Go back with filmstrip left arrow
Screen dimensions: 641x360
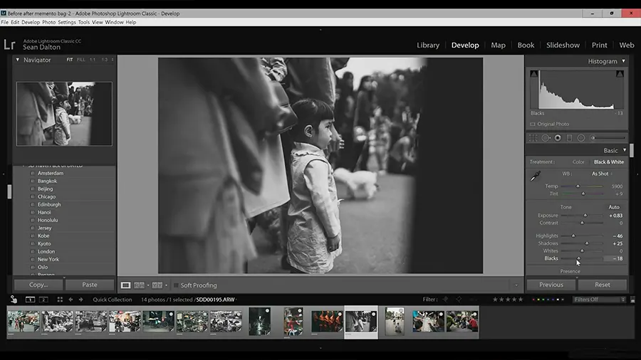[70, 300]
